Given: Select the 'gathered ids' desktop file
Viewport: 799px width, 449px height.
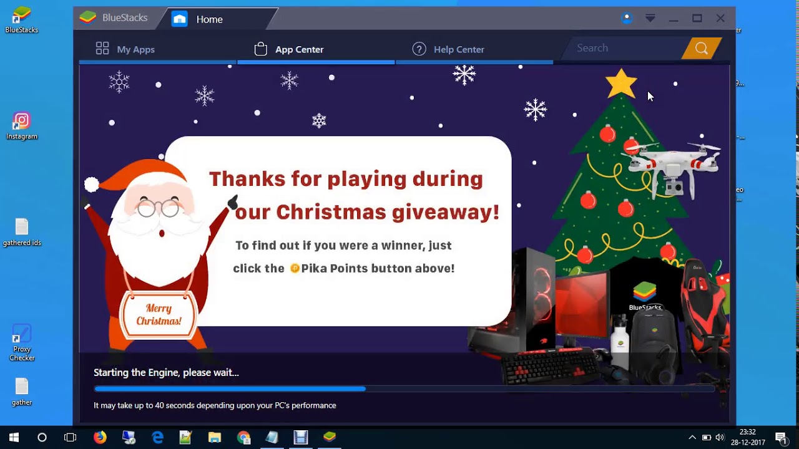Looking at the screenshot, I should 22,232.
